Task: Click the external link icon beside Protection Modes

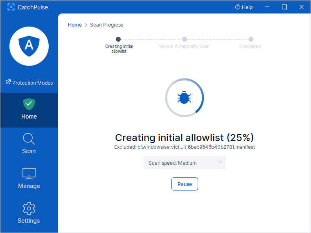Action: [x=8, y=82]
